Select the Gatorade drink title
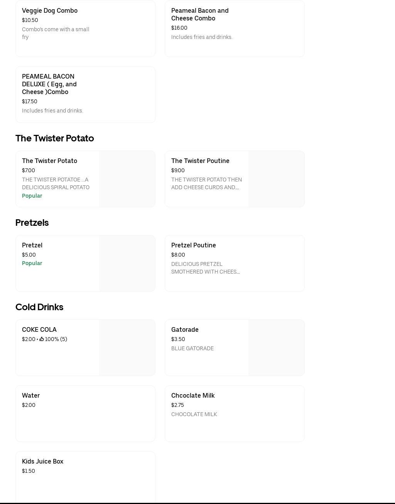395x504 pixels. (185, 330)
